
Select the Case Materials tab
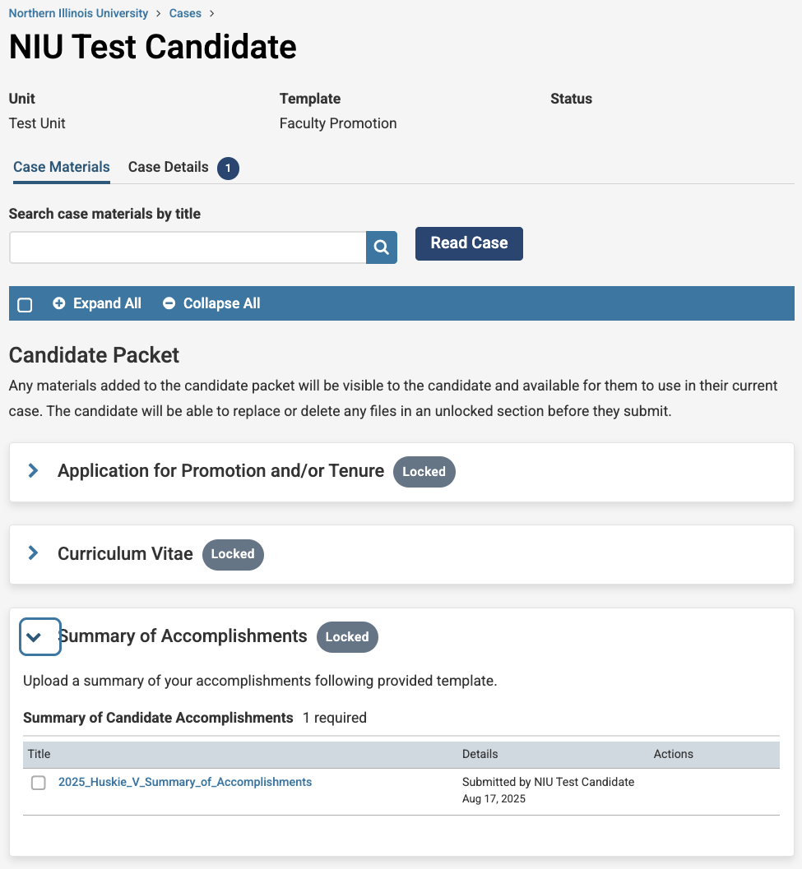(x=62, y=167)
